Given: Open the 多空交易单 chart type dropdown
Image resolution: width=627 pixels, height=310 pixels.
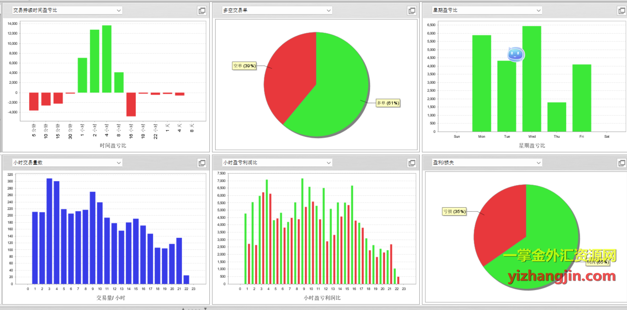Looking at the screenshot, I should 328,11.
